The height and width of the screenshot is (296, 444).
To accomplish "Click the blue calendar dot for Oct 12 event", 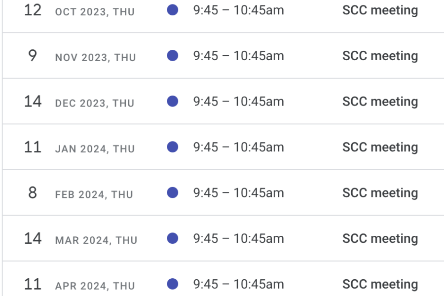I will (173, 10).
